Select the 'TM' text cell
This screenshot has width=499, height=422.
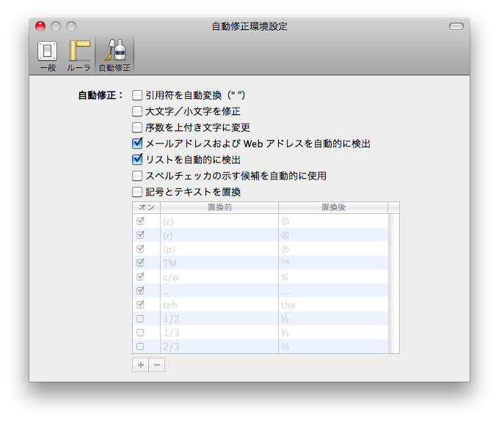(219, 263)
